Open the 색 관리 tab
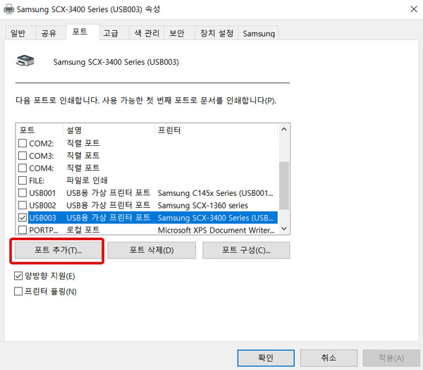423x370 pixels. point(147,33)
